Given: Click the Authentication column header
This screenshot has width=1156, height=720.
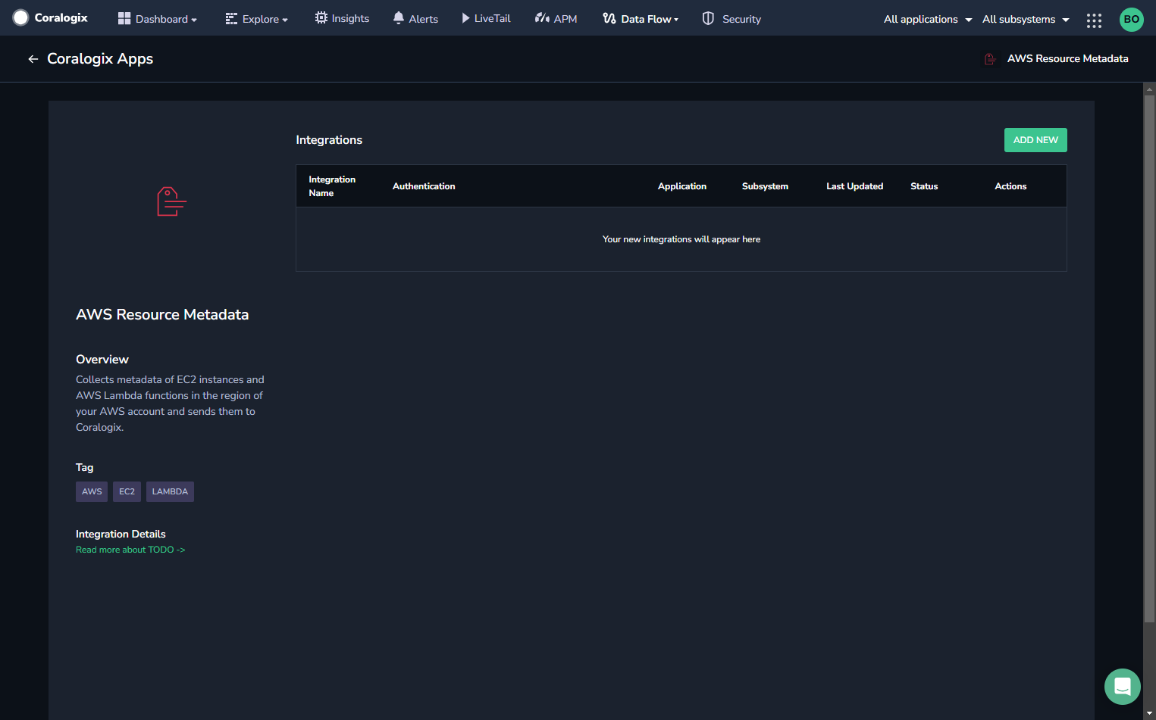Looking at the screenshot, I should tap(424, 186).
